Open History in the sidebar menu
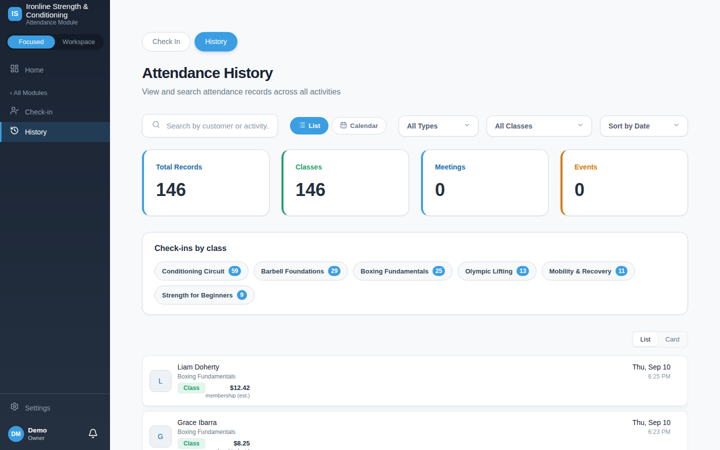 click(x=55, y=132)
